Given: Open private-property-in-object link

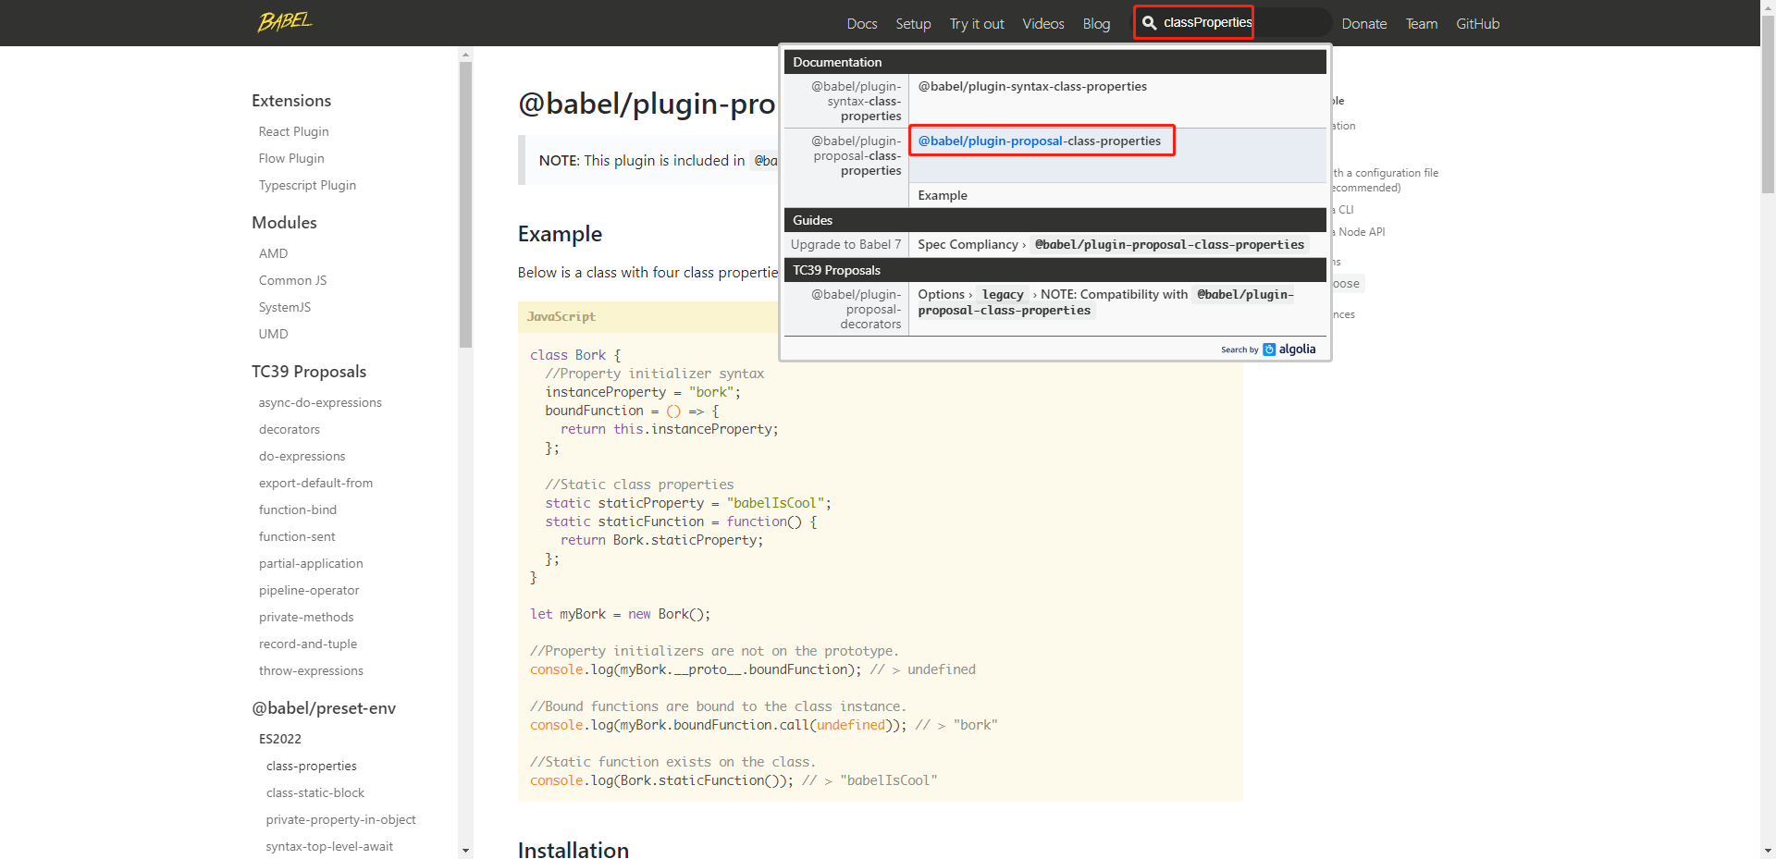Looking at the screenshot, I should tap(340, 819).
